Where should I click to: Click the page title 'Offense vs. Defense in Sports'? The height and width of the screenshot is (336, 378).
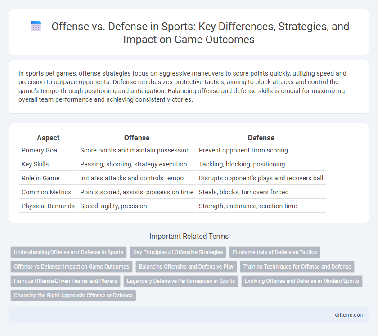pos(201,33)
